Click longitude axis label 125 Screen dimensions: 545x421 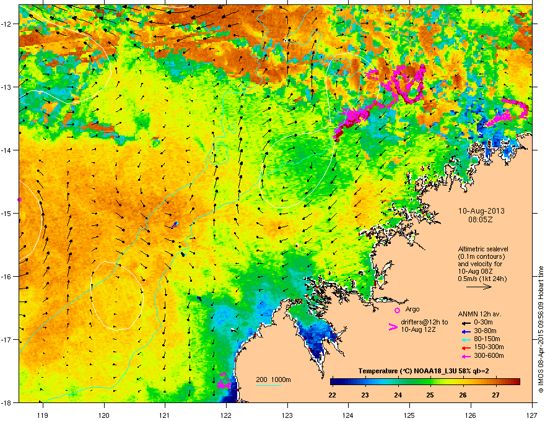point(409,415)
